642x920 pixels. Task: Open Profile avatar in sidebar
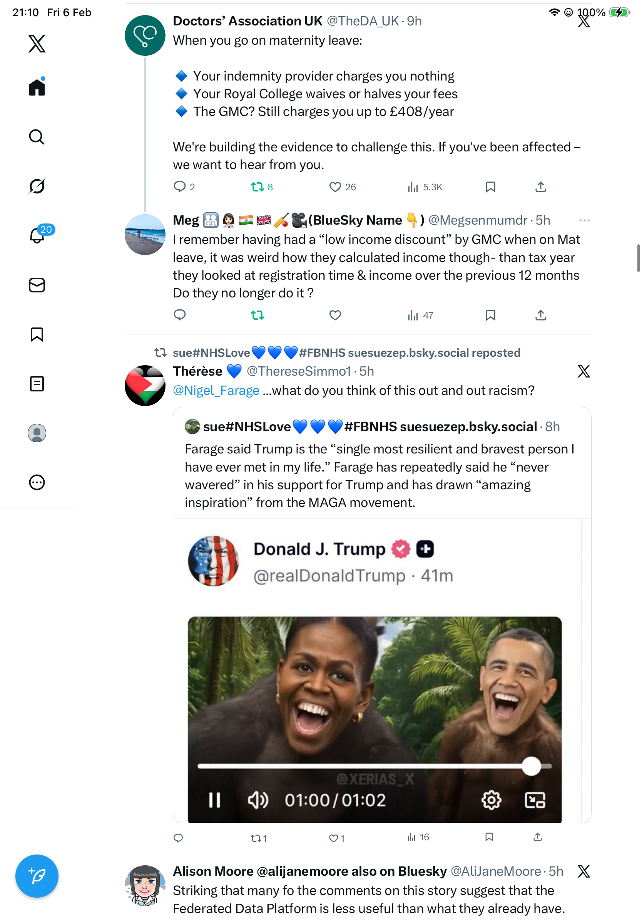[x=37, y=433]
